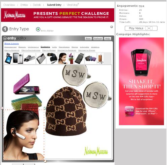
Task: Switch to the Overview tab
Action: click(x=9, y=5)
